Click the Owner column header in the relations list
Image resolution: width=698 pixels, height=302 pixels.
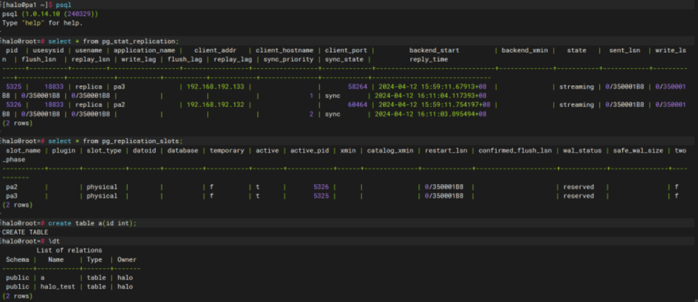pyautogui.click(x=127, y=260)
